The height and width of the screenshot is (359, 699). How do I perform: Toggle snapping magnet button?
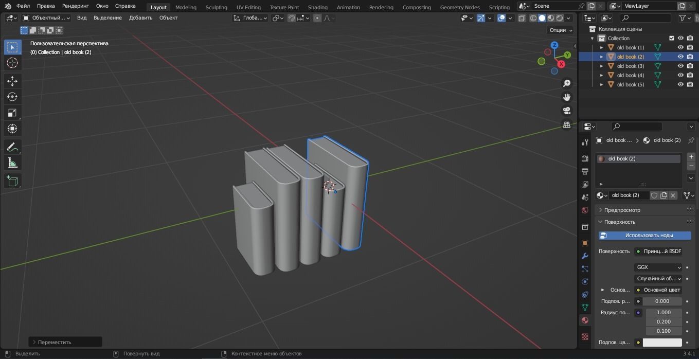click(292, 18)
